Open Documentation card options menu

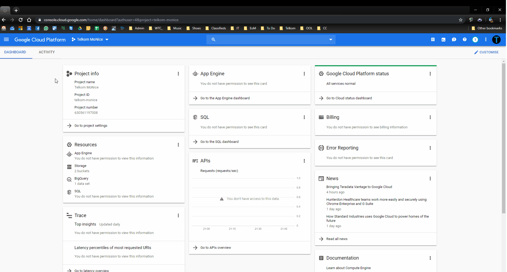430,258
